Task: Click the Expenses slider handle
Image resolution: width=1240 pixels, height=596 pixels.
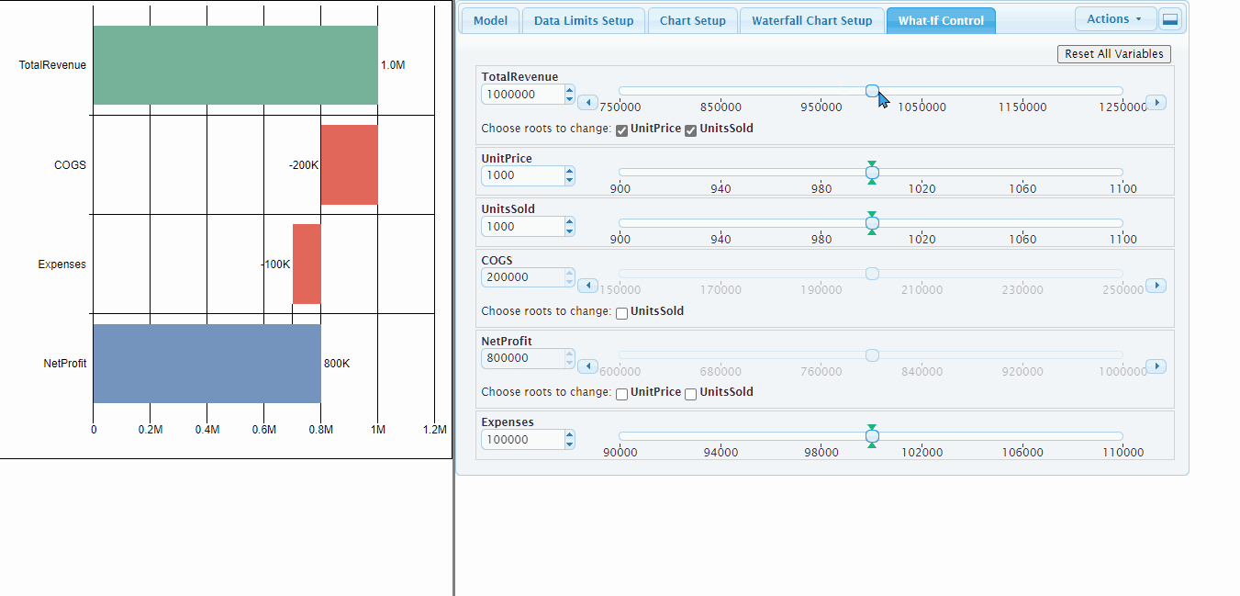Action: [x=872, y=436]
